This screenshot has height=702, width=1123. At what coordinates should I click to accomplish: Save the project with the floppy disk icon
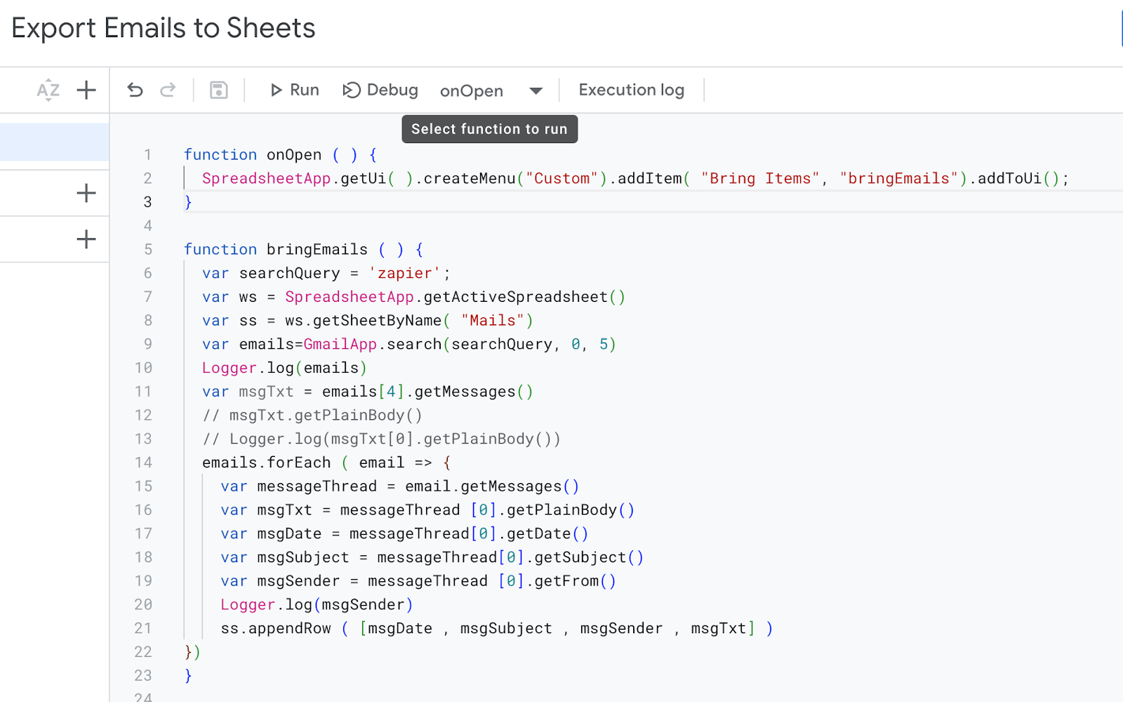[x=219, y=90]
